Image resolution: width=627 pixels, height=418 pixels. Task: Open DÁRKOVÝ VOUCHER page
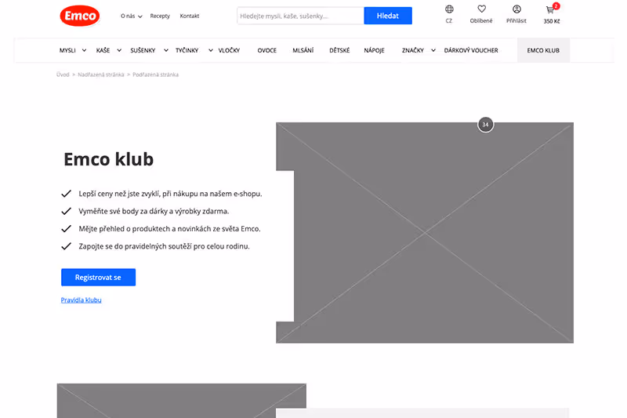click(x=471, y=50)
